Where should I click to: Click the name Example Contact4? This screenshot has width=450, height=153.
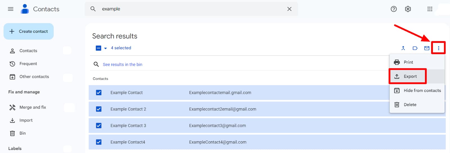(128, 142)
